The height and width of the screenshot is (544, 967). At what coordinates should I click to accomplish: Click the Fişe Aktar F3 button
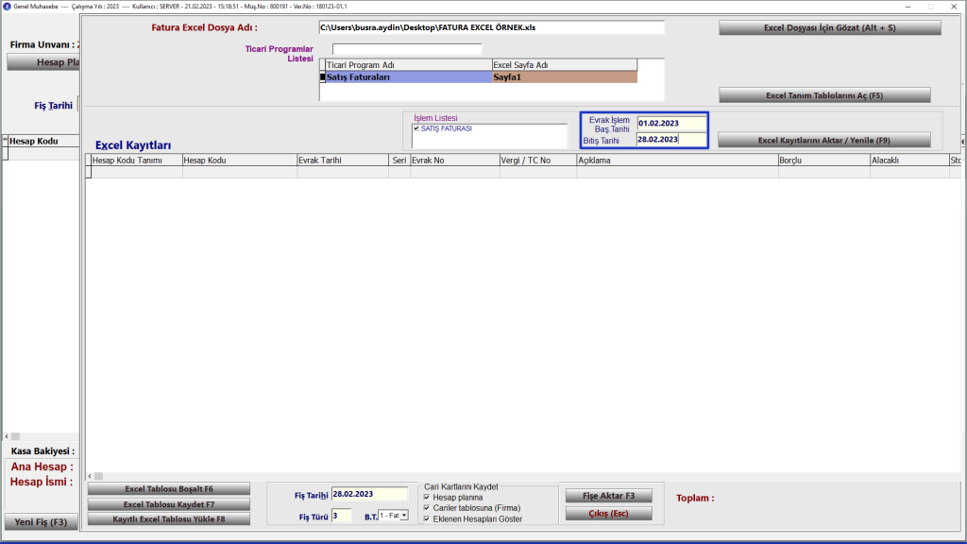pos(608,496)
